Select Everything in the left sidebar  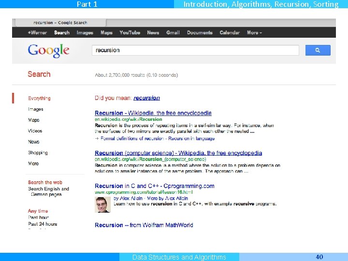pyautogui.click(x=39, y=98)
